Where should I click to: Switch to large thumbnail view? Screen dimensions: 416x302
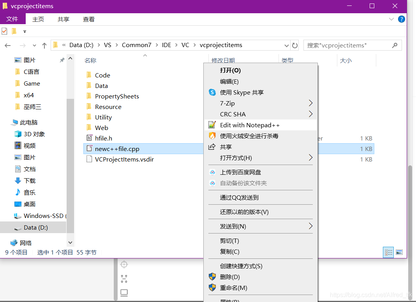pyautogui.click(x=400, y=252)
